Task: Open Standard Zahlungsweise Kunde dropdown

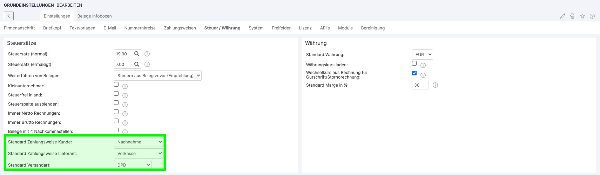Action: click(139, 142)
